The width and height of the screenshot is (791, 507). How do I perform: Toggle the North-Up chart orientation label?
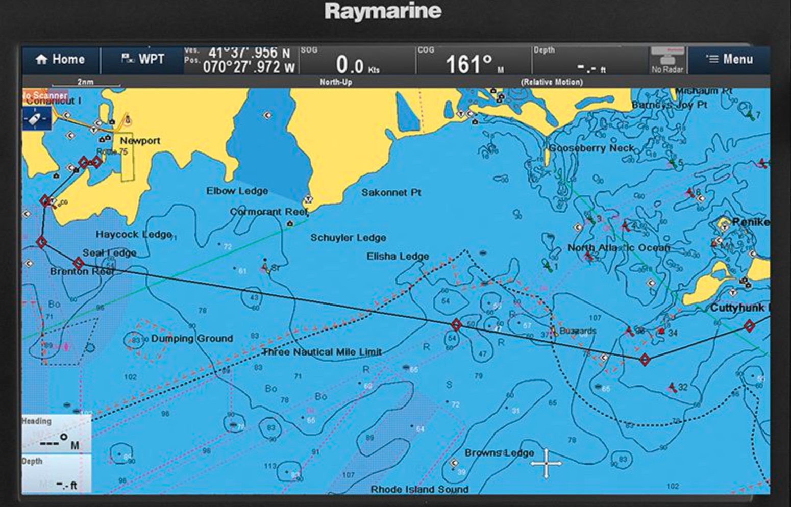pyautogui.click(x=335, y=82)
